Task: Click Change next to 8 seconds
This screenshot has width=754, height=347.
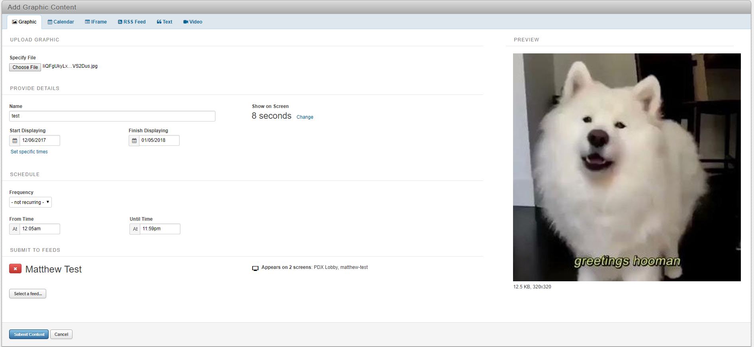Action: pyautogui.click(x=305, y=117)
